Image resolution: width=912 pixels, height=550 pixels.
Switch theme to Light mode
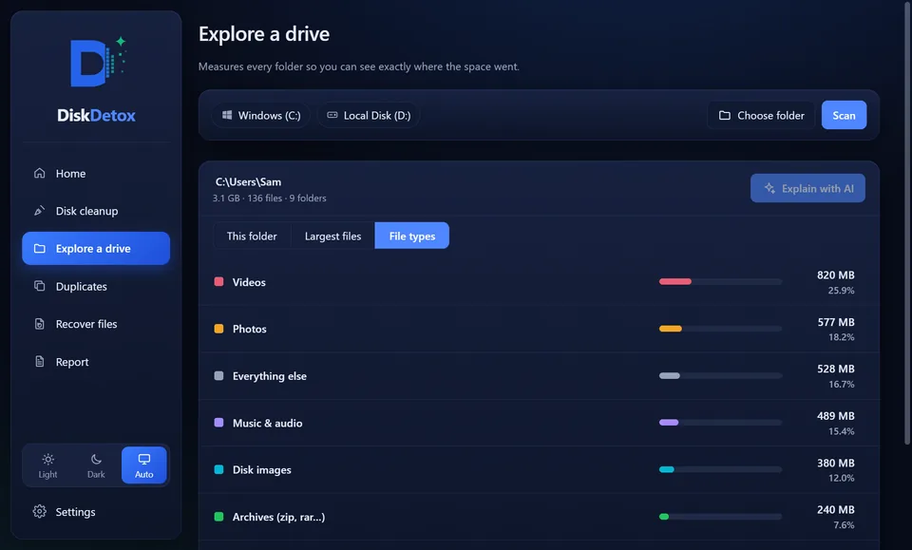[x=47, y=465]
